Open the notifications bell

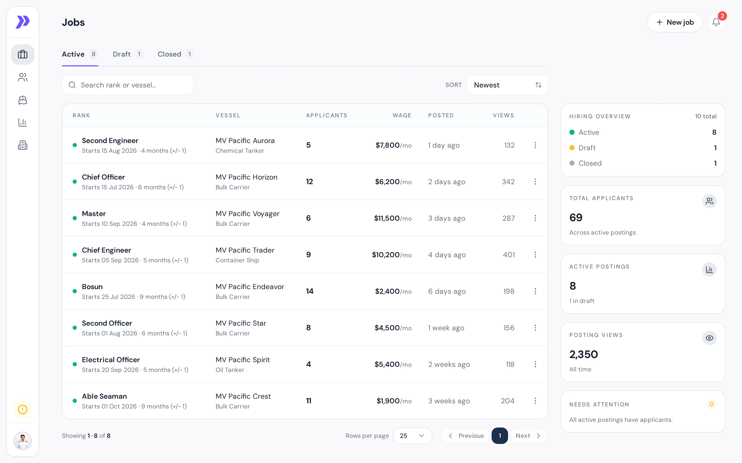[716, 22]
